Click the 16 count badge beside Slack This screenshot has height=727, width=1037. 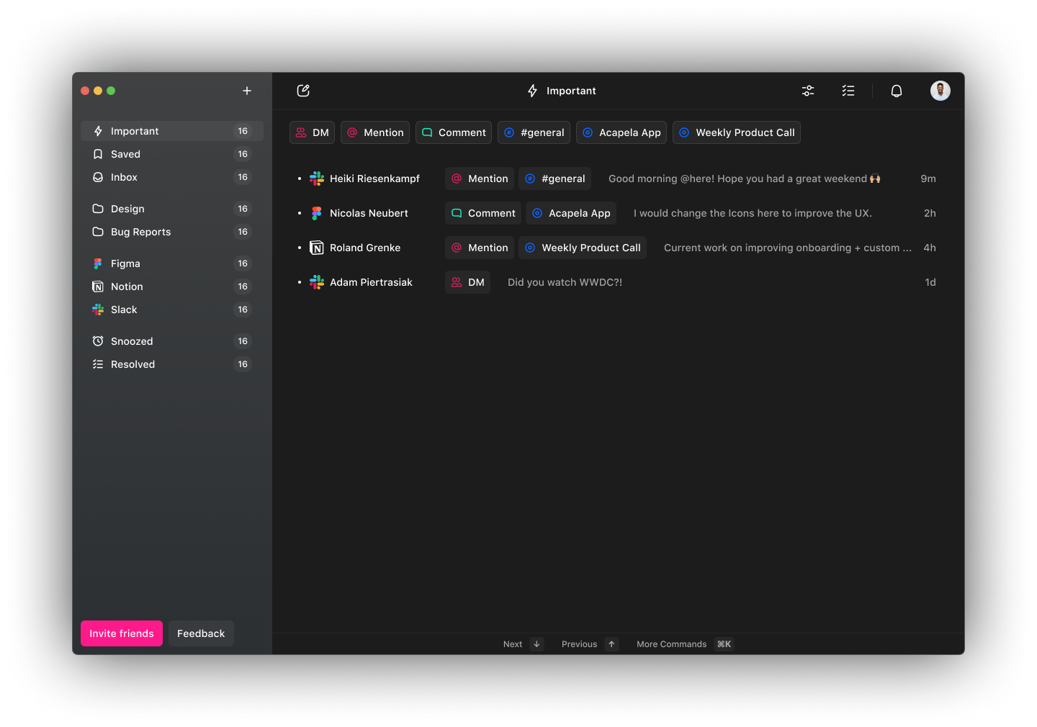243,310
